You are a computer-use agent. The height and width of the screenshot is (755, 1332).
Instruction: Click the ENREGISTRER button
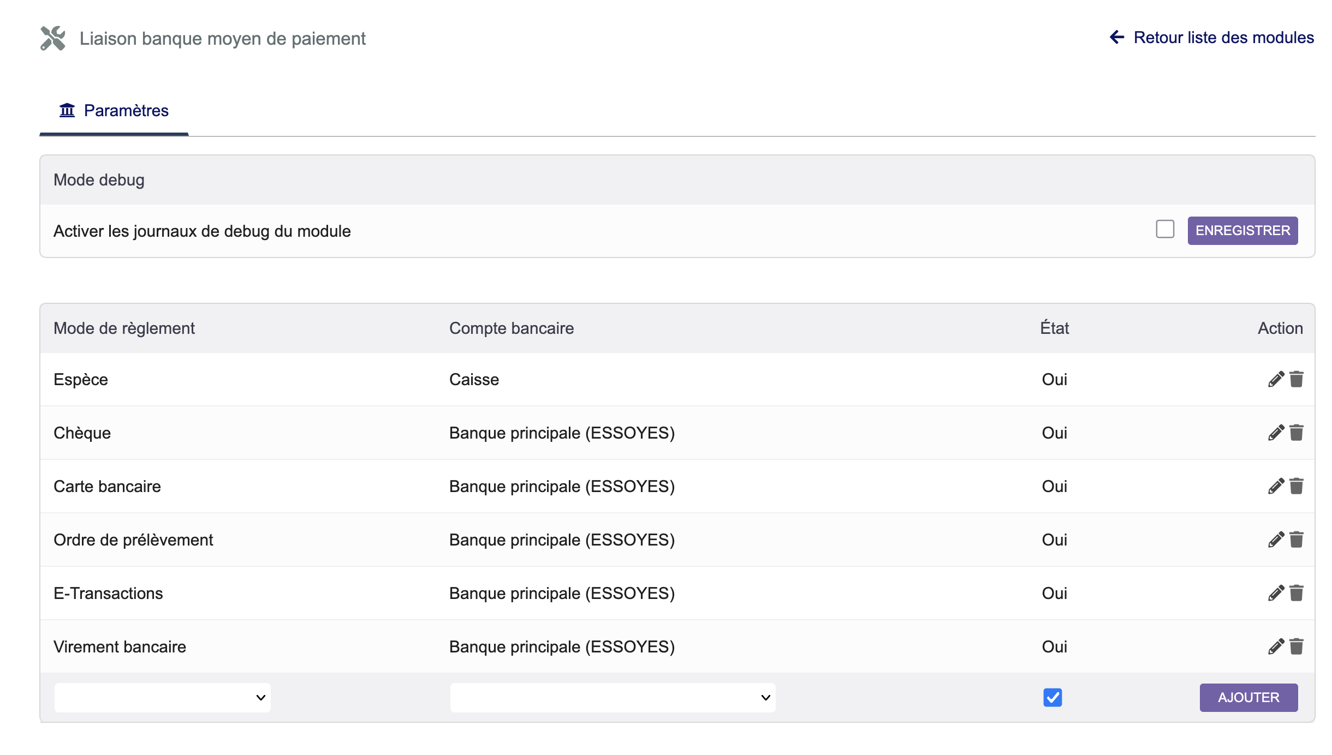tap(1242, 231)
